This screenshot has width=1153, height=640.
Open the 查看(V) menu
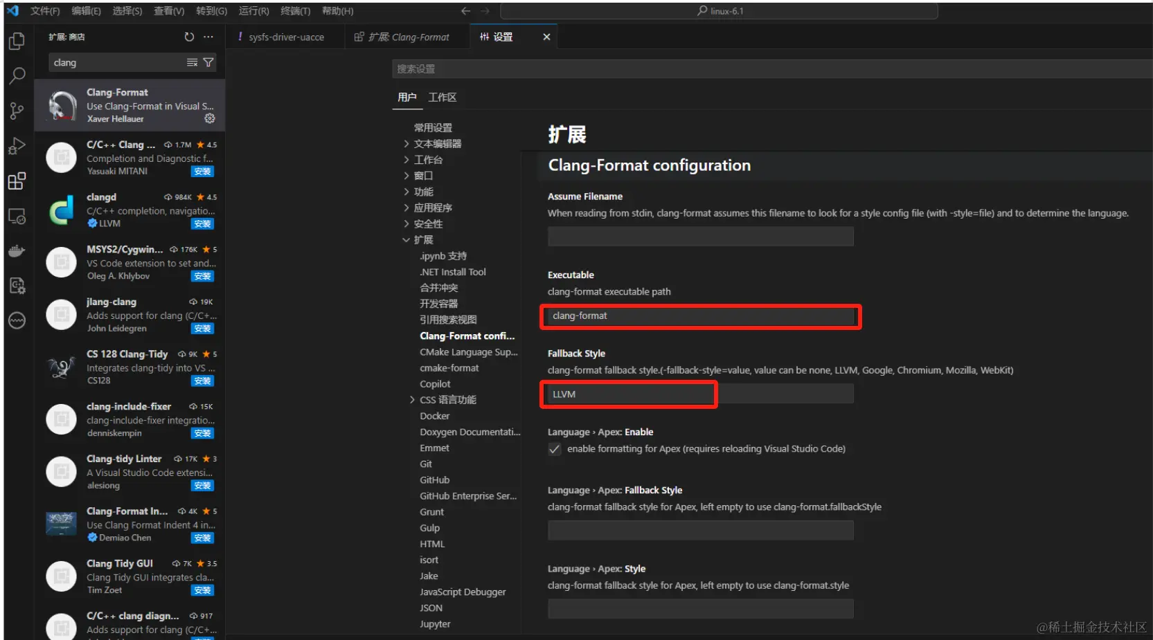(x=169, y=11)
